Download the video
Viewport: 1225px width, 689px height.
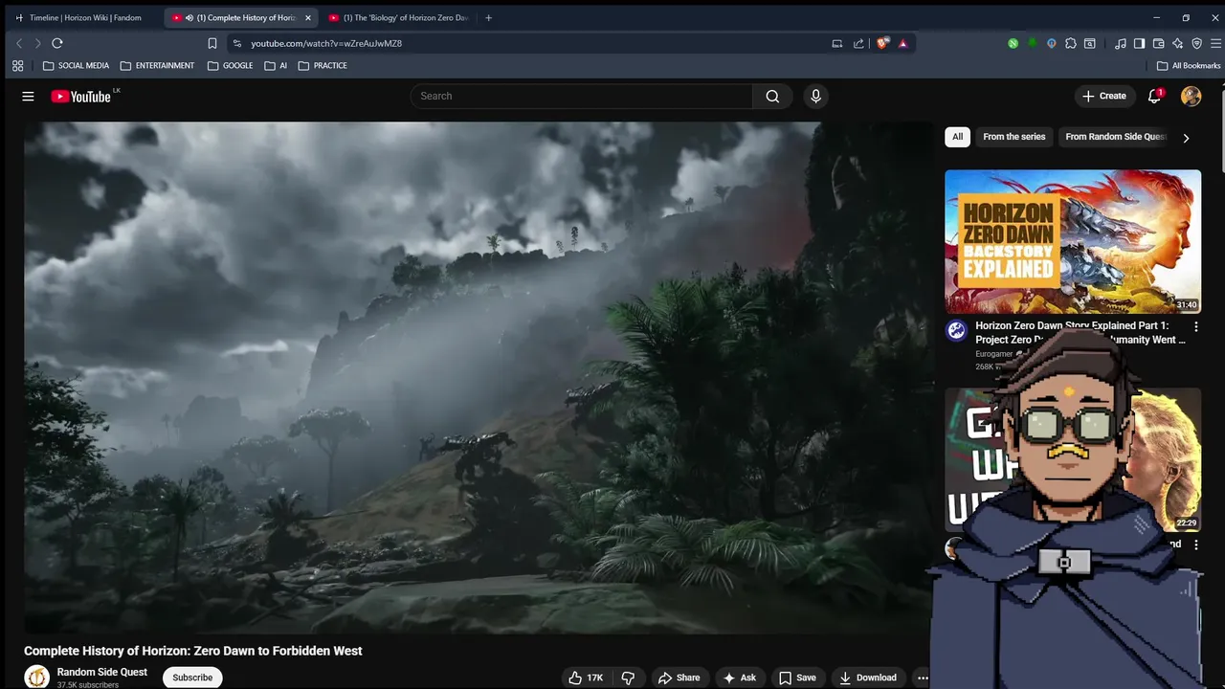pyautogui.click(x=867, y=678)
